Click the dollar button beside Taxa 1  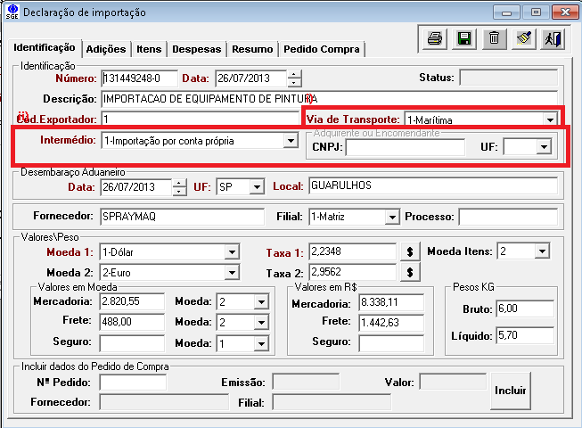[x=409, y=252]
